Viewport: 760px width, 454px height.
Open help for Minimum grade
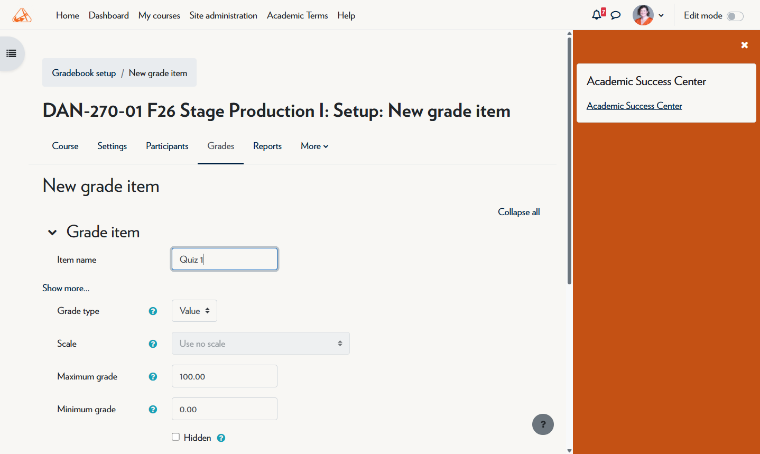click(153, 410)
